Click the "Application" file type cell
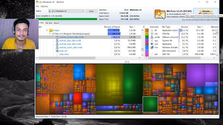Image resolution: width=223 pixels, height=125 pixels. pyautogui.click(x=167, y=44)
